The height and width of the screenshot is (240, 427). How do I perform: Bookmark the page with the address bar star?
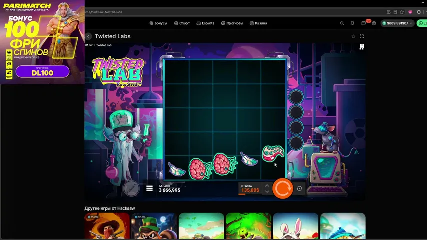coord(402,12)
